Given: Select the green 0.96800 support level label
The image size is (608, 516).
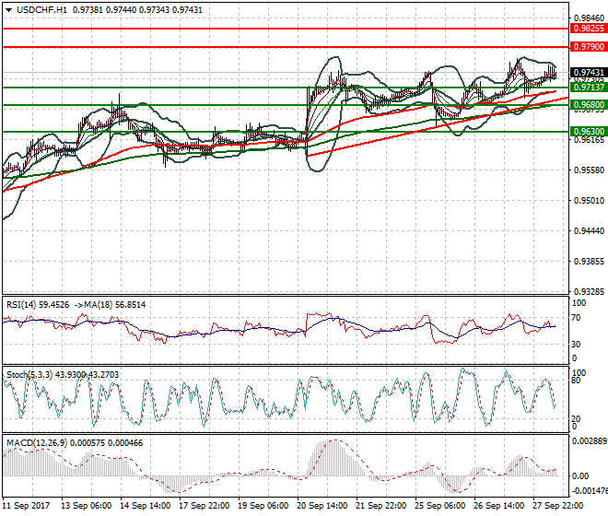Looking at the screenshot, I should point(589,105).
